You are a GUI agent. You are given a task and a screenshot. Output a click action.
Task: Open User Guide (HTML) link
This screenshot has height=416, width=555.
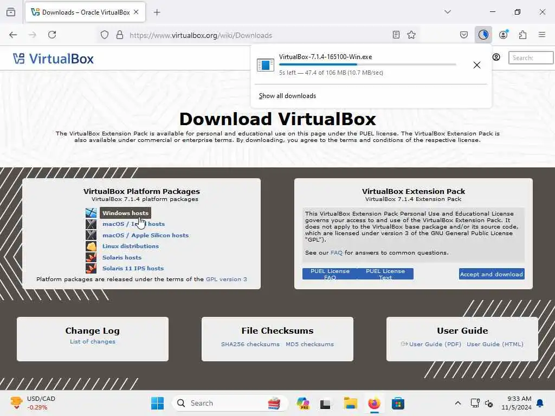pyautogui.click(x=495, y=344)
